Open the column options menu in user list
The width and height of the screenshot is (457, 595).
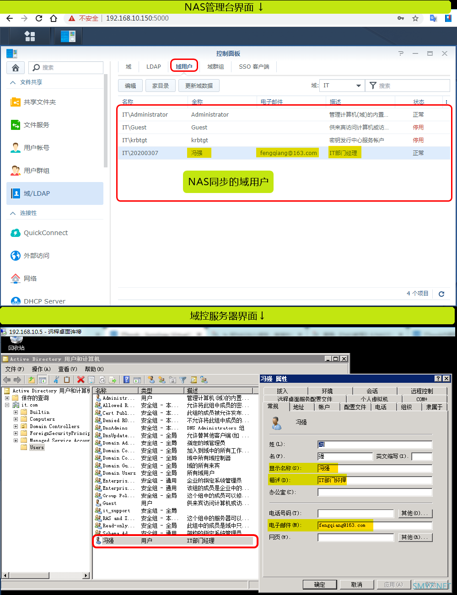point(446,102)
